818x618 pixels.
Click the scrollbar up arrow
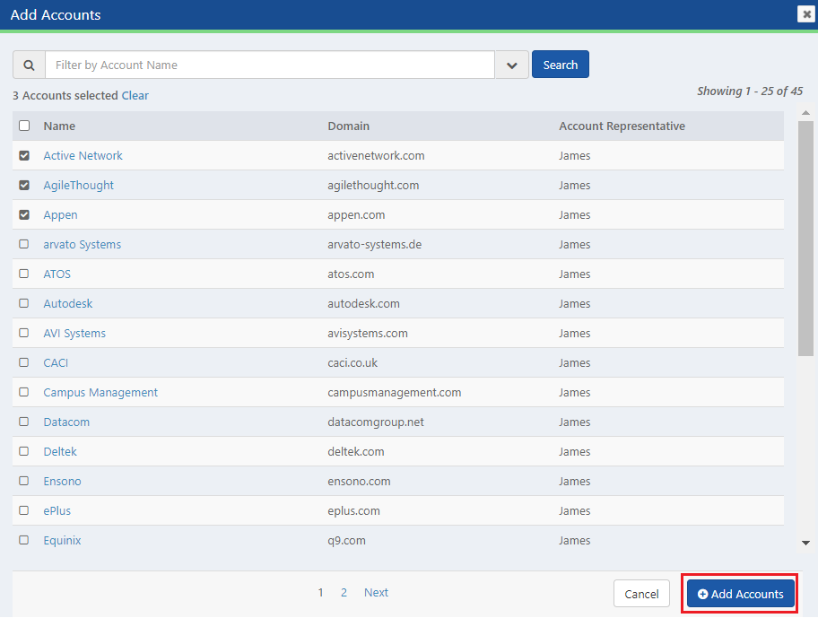(x=805, y=113)
